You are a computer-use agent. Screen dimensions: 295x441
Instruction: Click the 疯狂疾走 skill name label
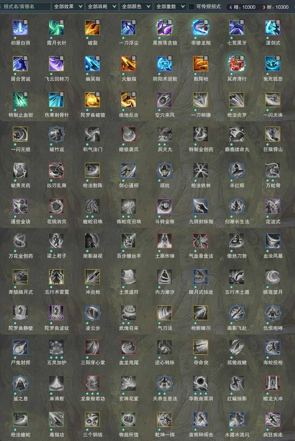(x=273, y=434)
